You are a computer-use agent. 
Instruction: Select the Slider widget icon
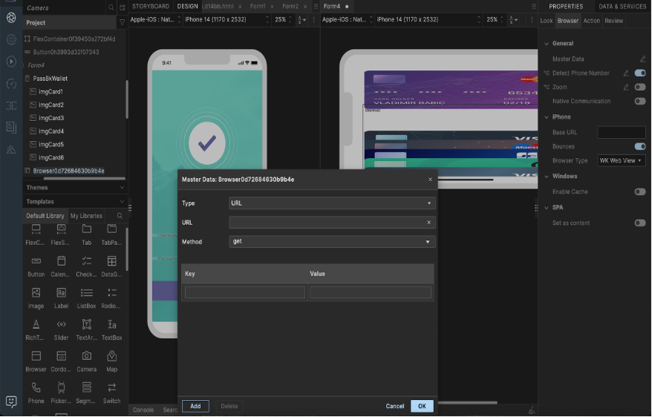coord(61,324)
